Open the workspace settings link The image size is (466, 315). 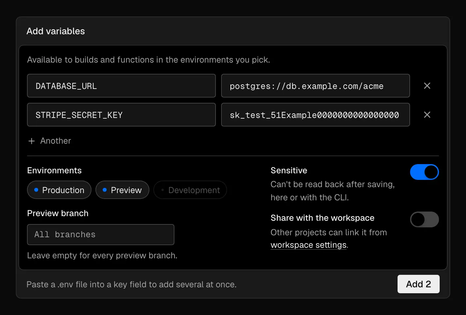click(x=309, y=245)
